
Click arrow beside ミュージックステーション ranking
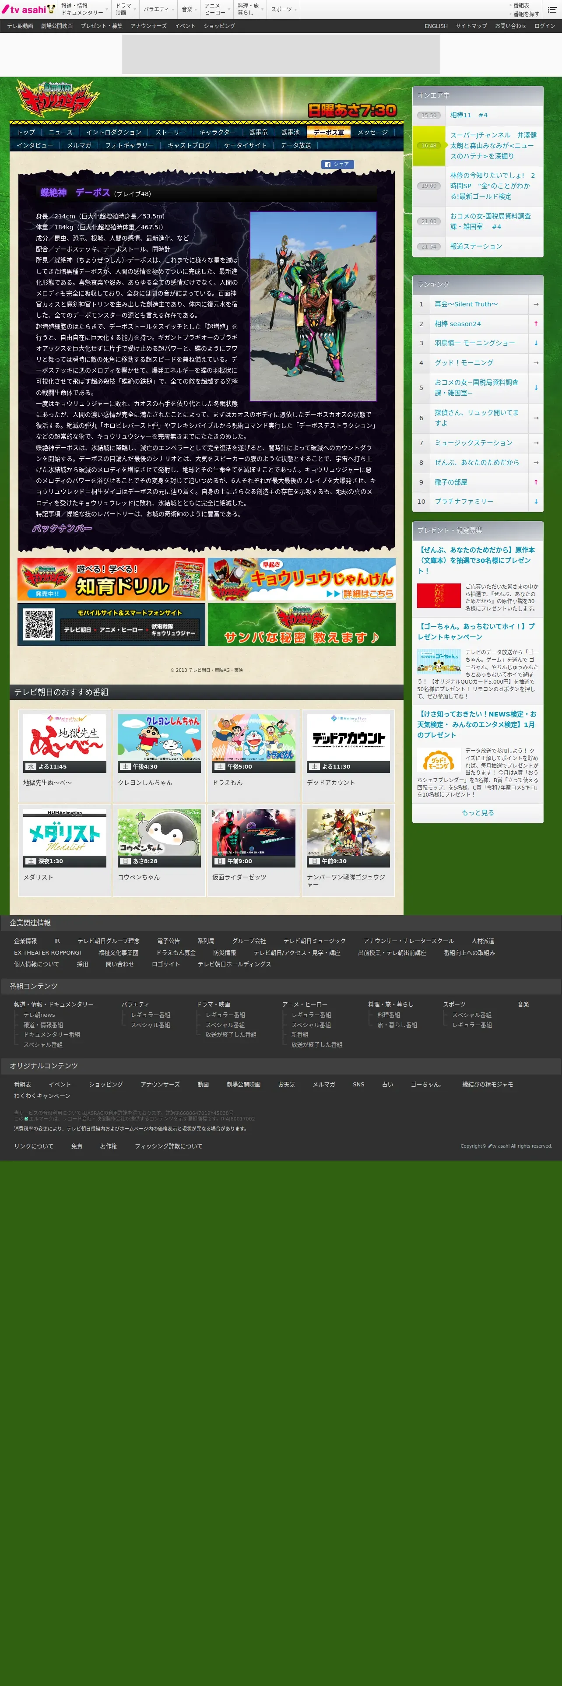click(x=535, y=443)
